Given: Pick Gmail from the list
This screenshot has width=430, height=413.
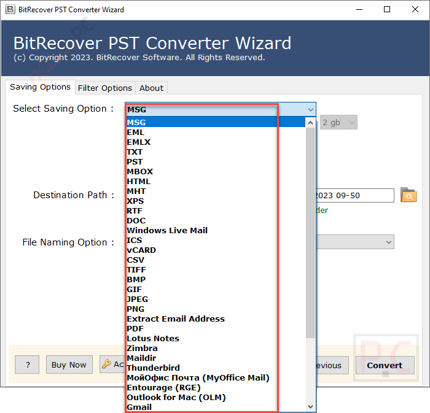Looking at the screenshot, I should pos(216,407).
